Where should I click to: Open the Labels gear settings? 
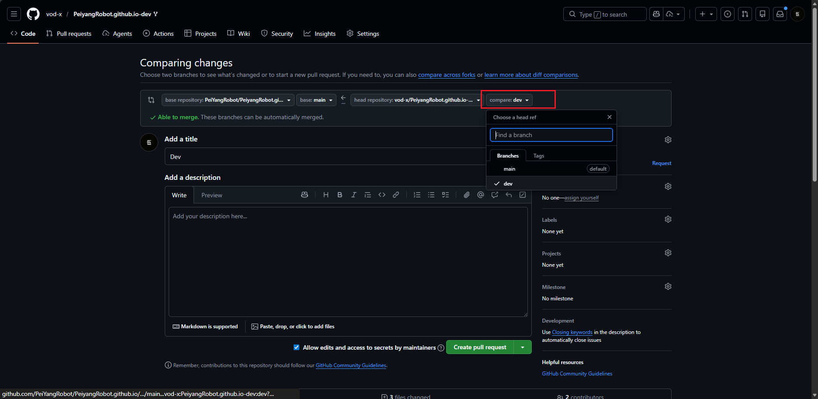[668, 219]
